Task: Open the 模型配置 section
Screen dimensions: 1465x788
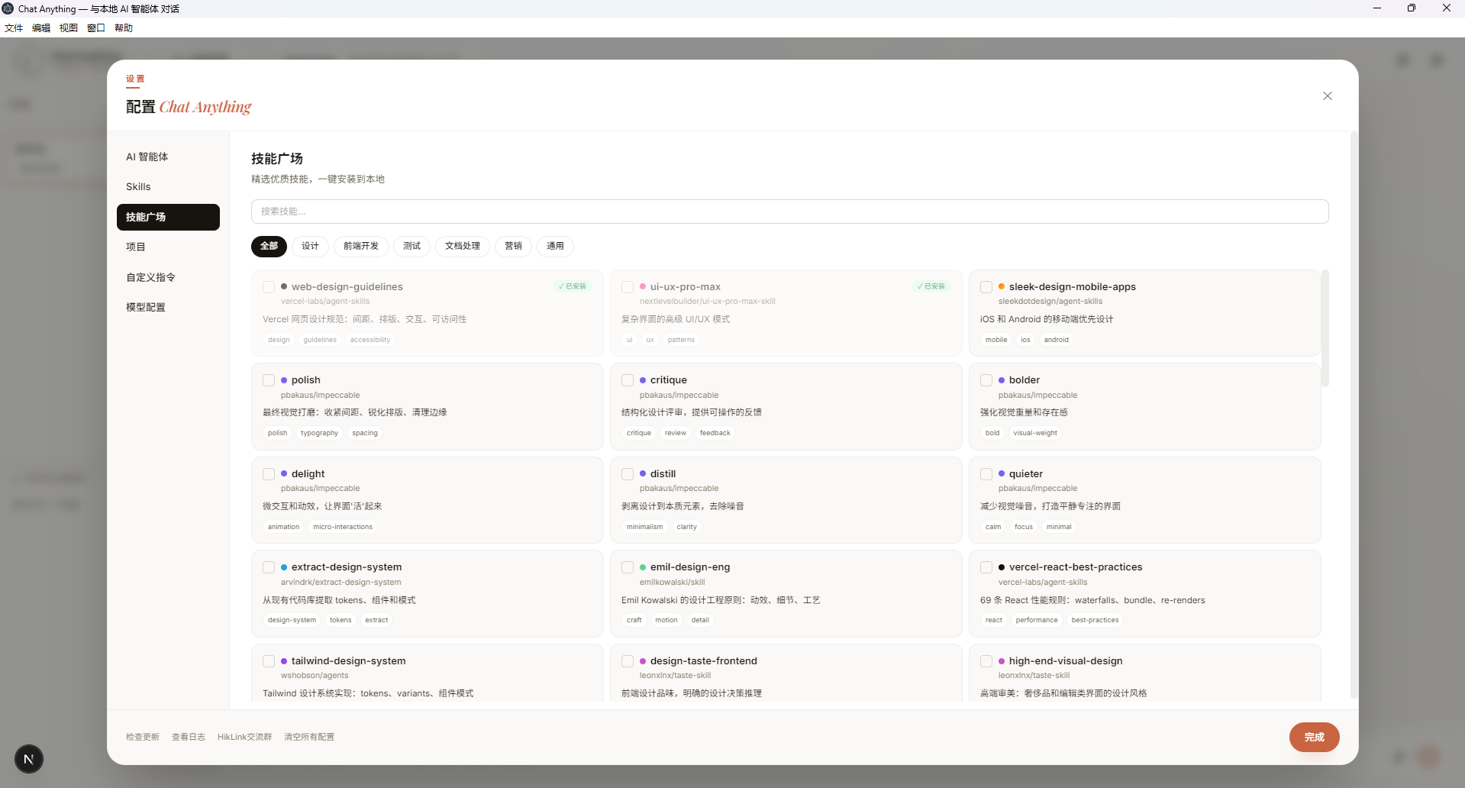Action: (x=168, y=307)
